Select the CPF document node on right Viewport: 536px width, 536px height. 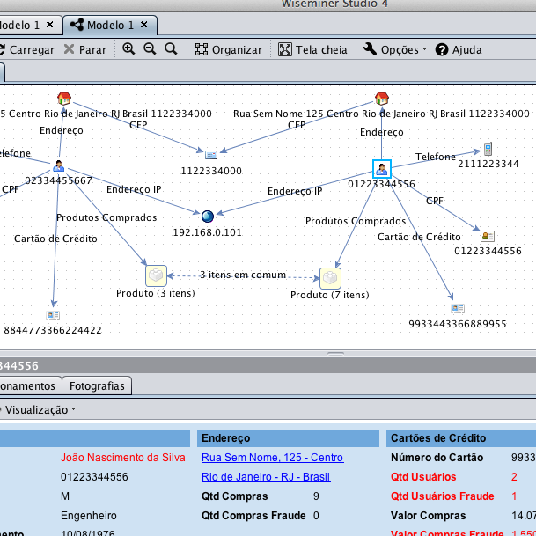488,236
